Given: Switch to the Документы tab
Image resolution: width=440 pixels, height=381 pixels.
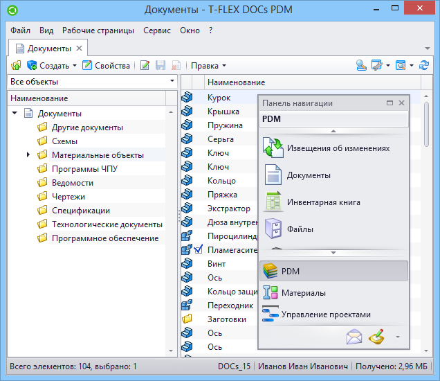Looking at the screenshot, I should [49, 48].
